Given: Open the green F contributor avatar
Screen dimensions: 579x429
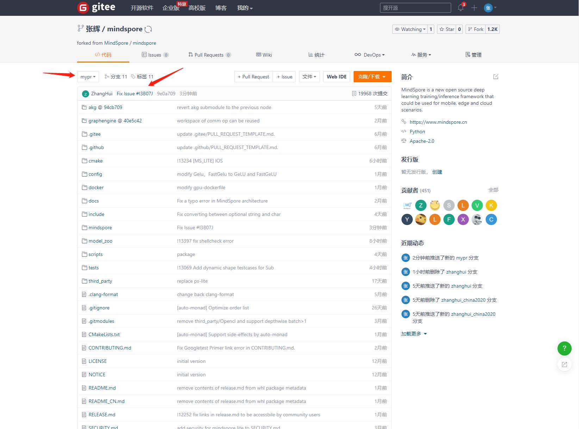Looking at the screenshot, I should coord(449,219).
